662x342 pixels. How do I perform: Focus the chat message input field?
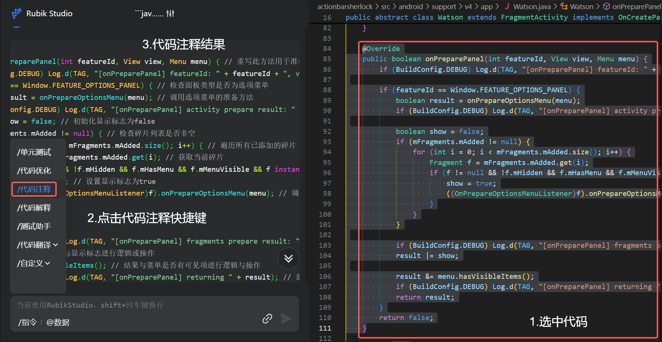tap(154, 305)
